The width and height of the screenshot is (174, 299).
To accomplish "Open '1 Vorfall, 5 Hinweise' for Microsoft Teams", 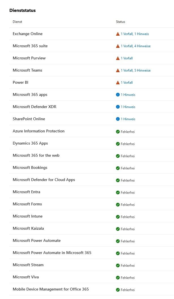I will [136, 70].
